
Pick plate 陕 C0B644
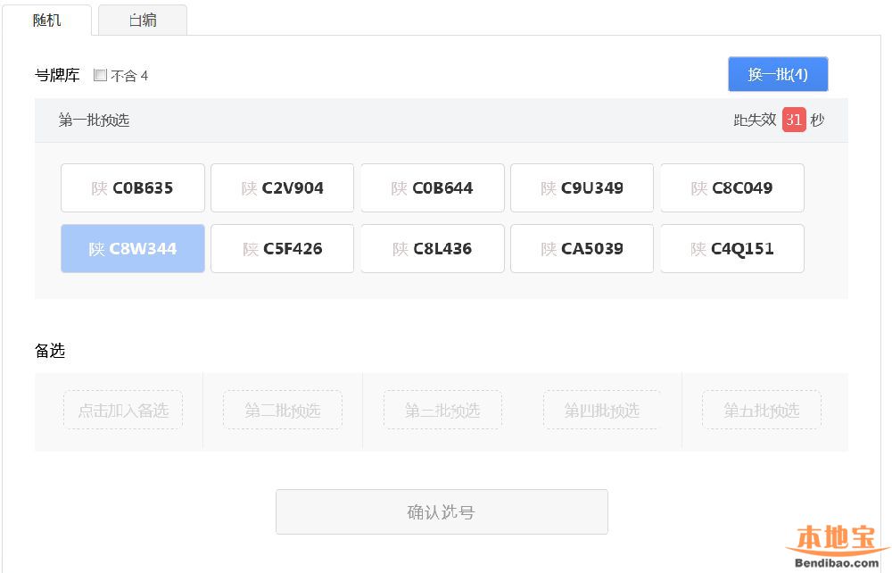[x=433, y=187]
